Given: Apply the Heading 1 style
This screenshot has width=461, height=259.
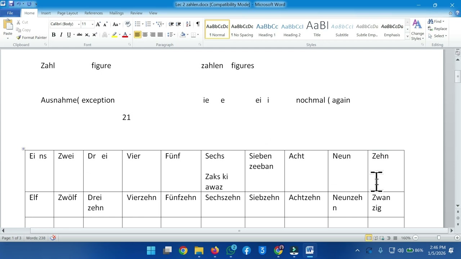Looking at the screenshot, I should (x=267, y=29).
